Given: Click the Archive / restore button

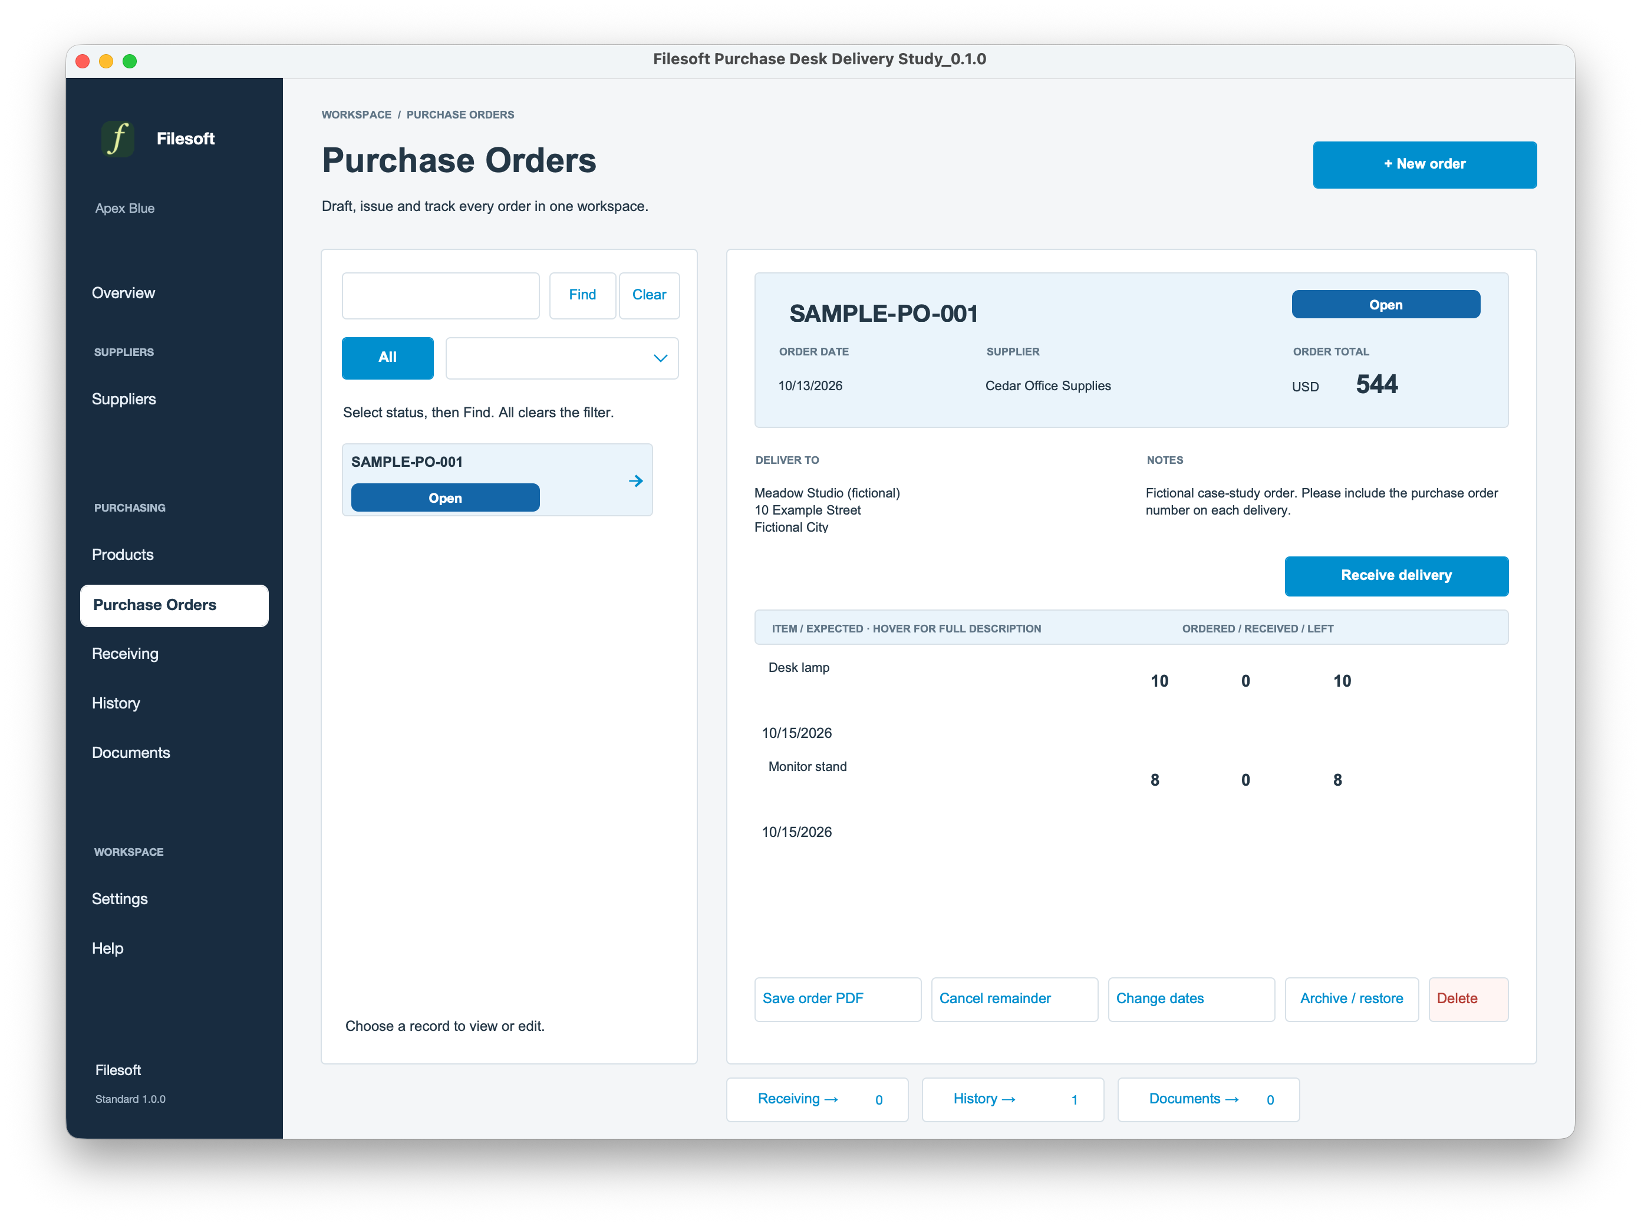Looking at the screenshot, I should pyautogui.click(x=1352, y=999).
